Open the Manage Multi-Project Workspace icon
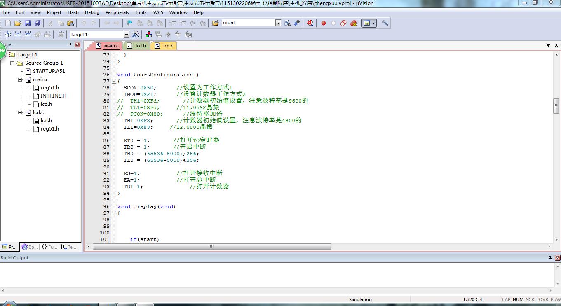This screenshot has height=306, width=561. tap(159, 35)
